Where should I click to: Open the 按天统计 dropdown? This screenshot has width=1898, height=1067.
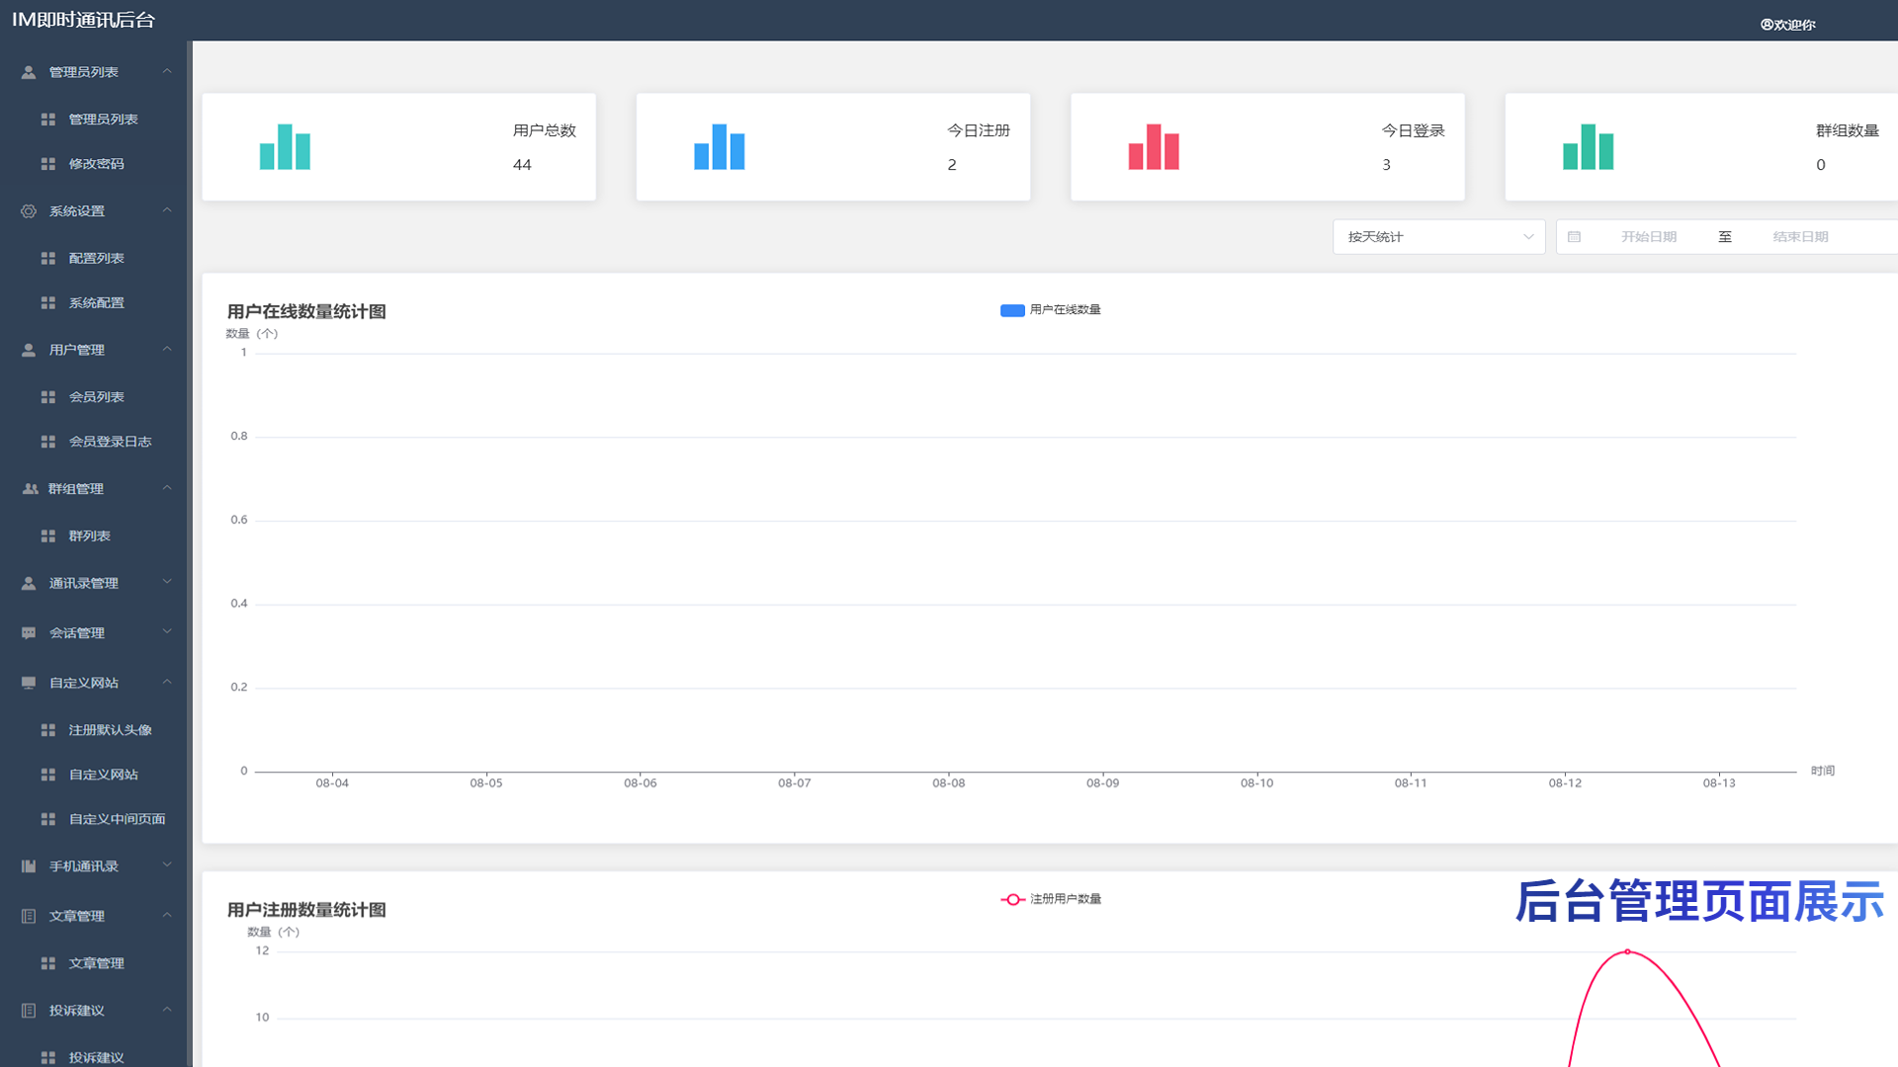coord(1438,237)
